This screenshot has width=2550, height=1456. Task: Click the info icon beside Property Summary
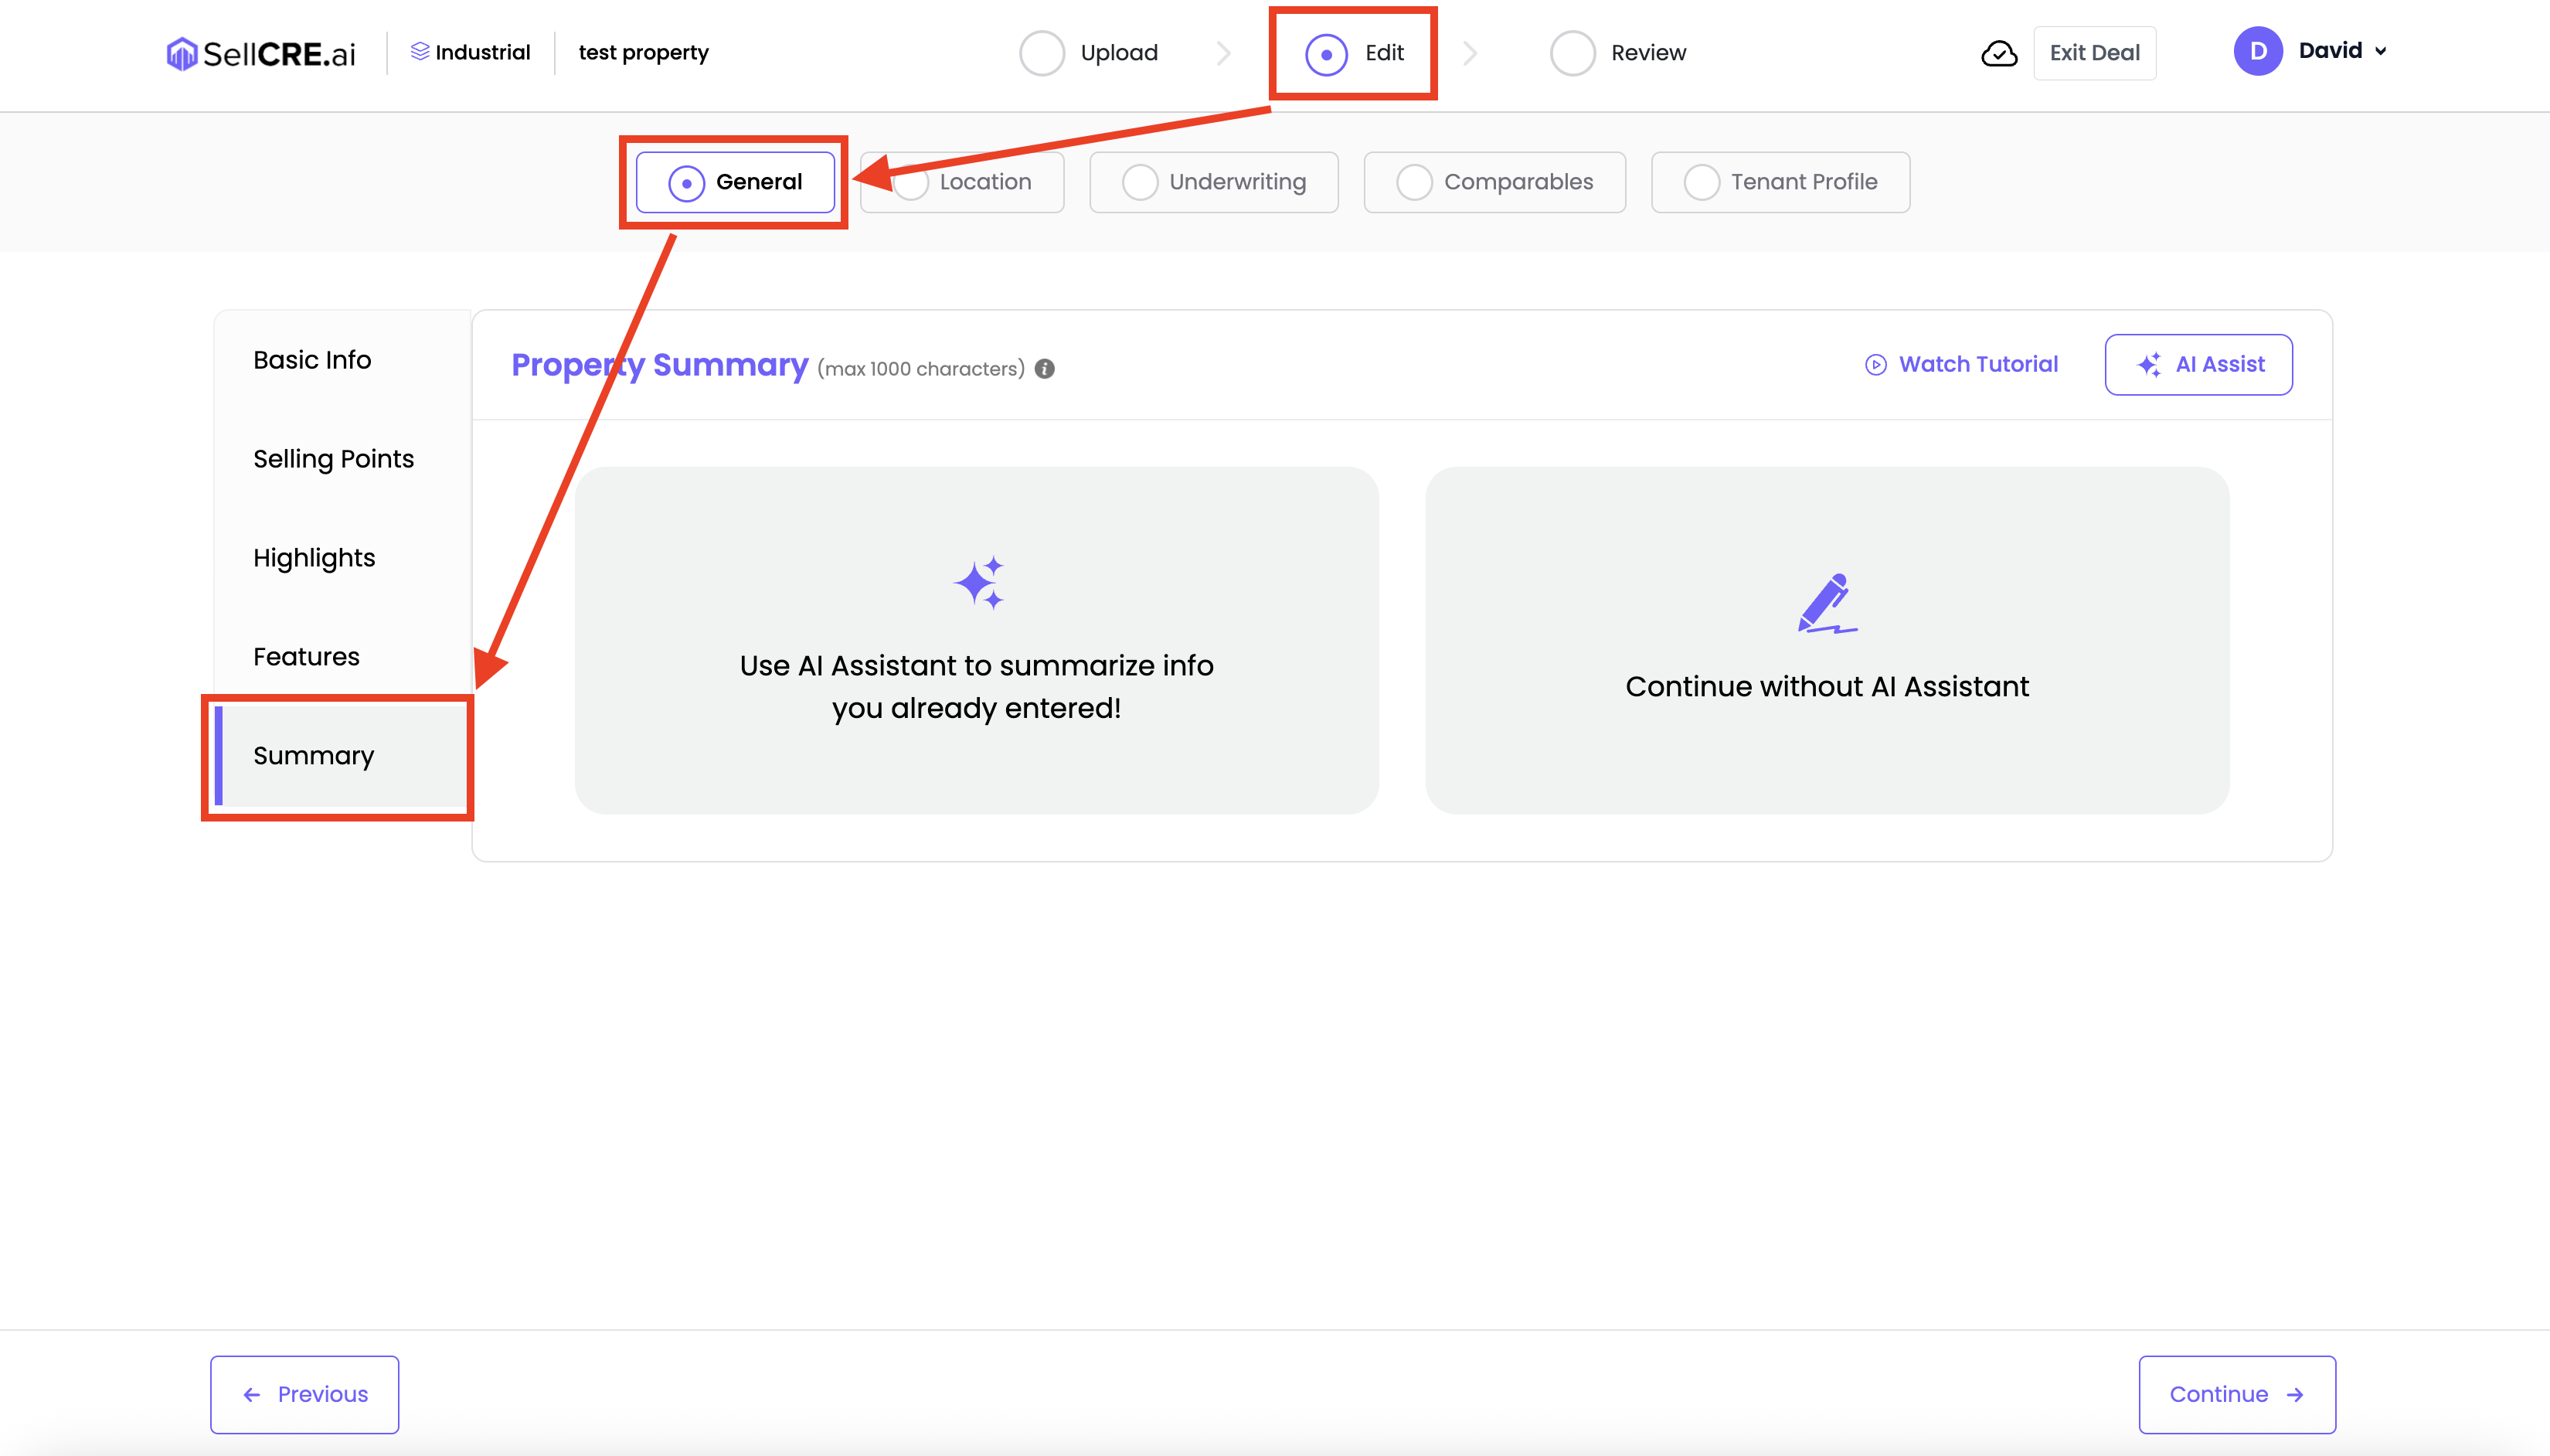(1045, 369)
